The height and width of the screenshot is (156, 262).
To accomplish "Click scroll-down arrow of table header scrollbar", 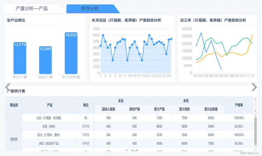I will click(255, 111).
